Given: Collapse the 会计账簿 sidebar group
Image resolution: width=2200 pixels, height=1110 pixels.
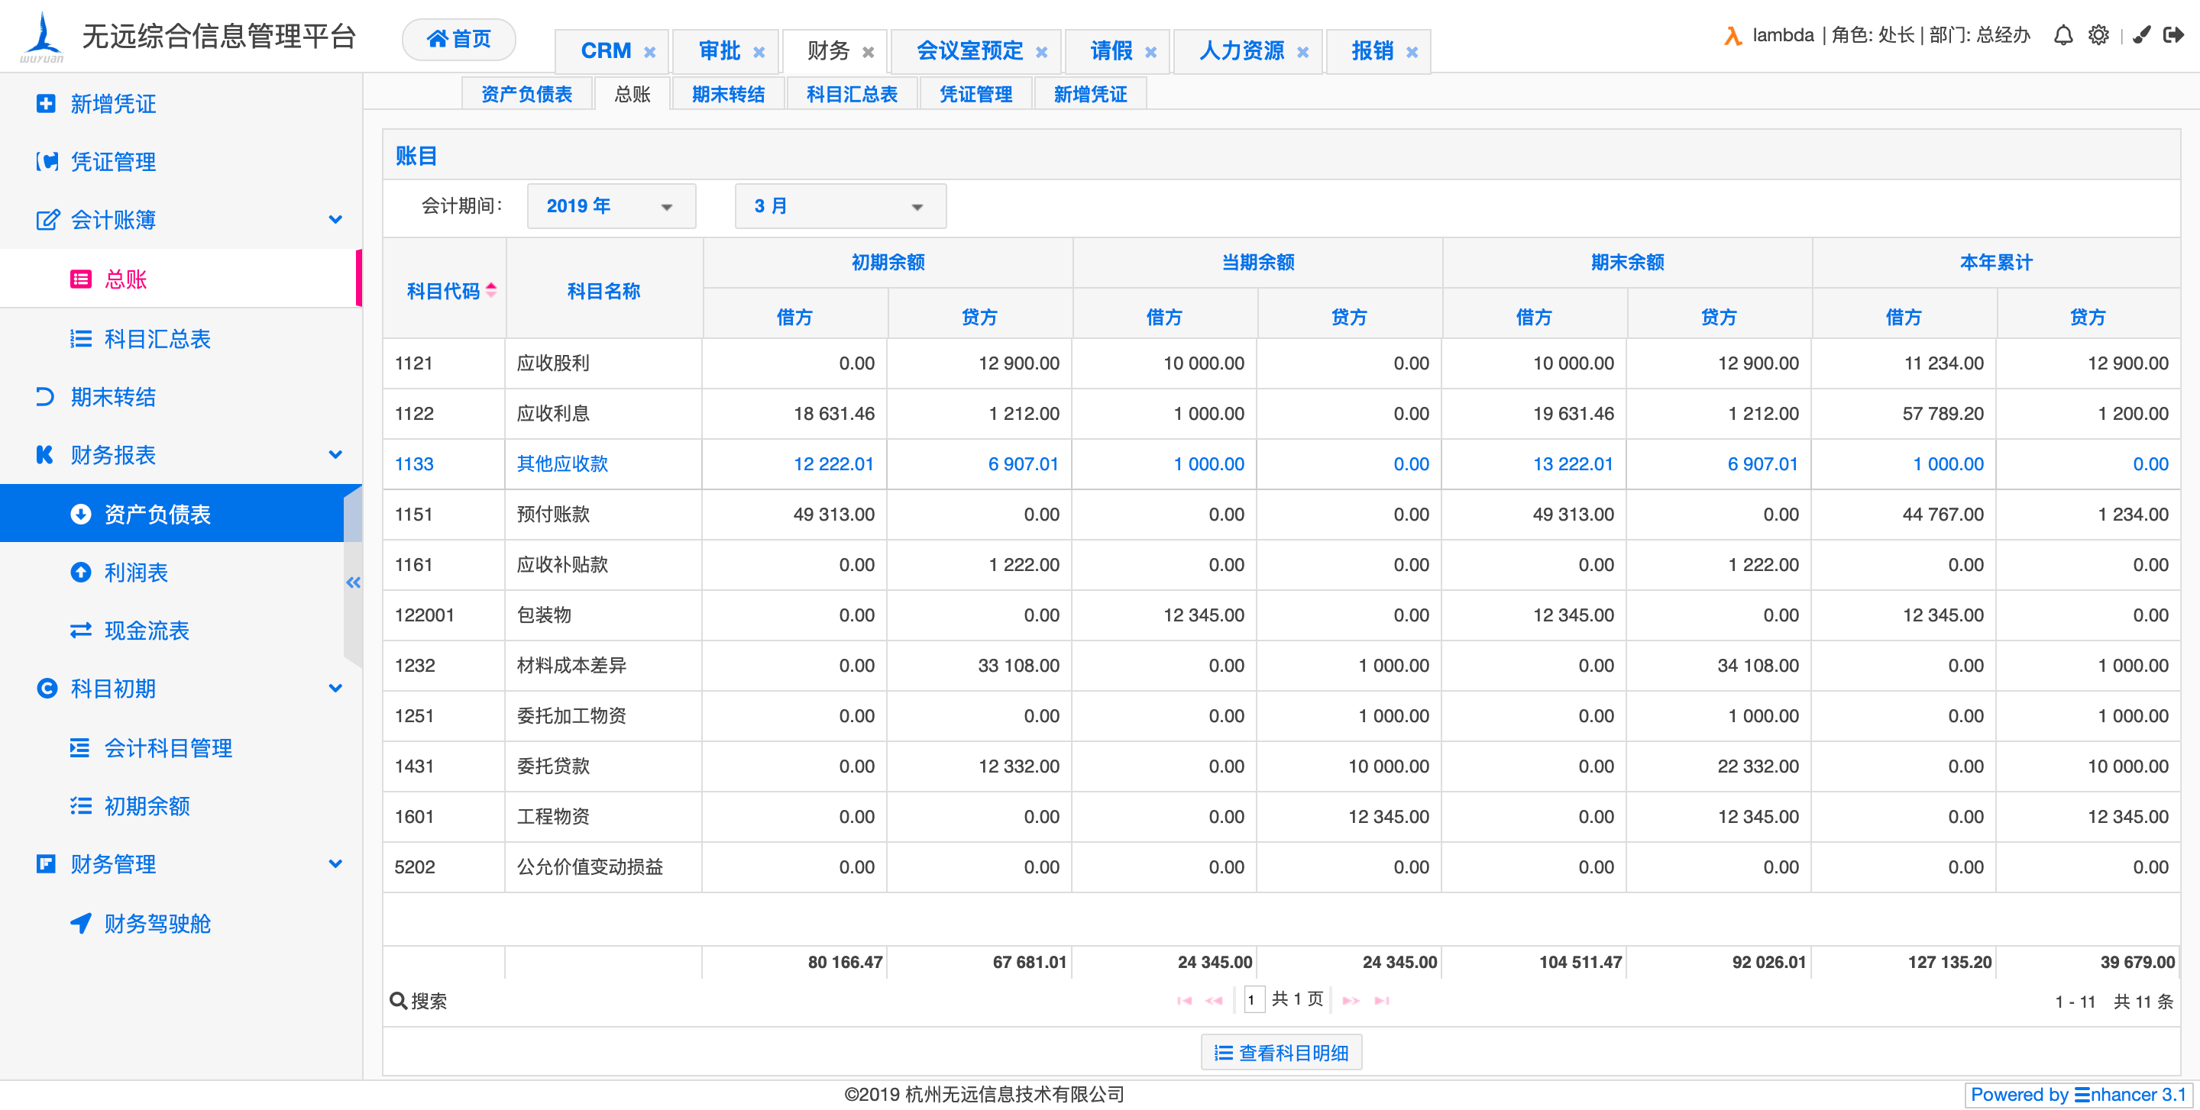Looking at the screenshot, I should (335, 219).
